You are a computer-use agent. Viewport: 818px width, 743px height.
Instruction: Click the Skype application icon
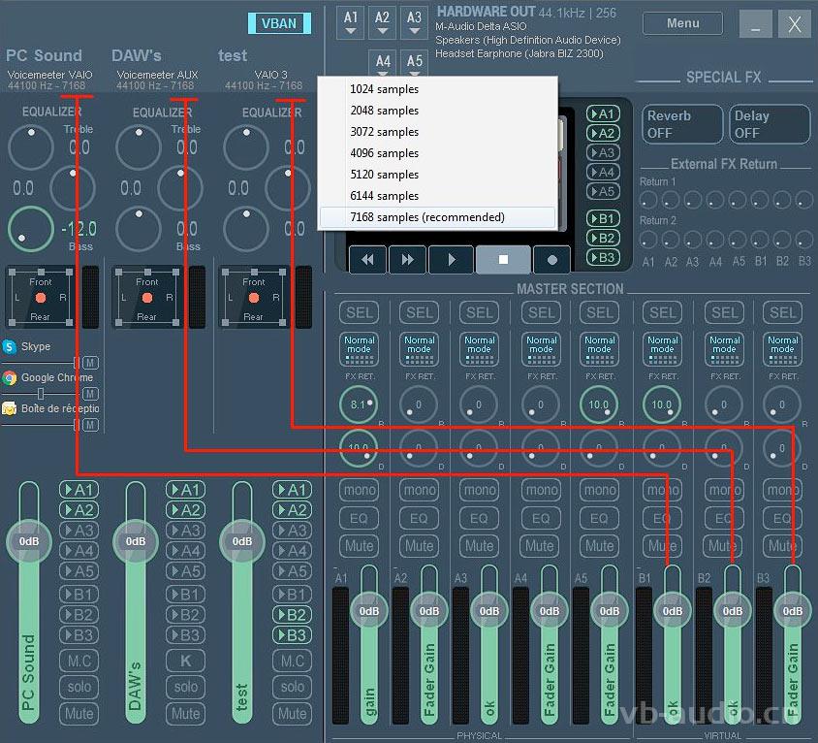(x=10, y=346)
